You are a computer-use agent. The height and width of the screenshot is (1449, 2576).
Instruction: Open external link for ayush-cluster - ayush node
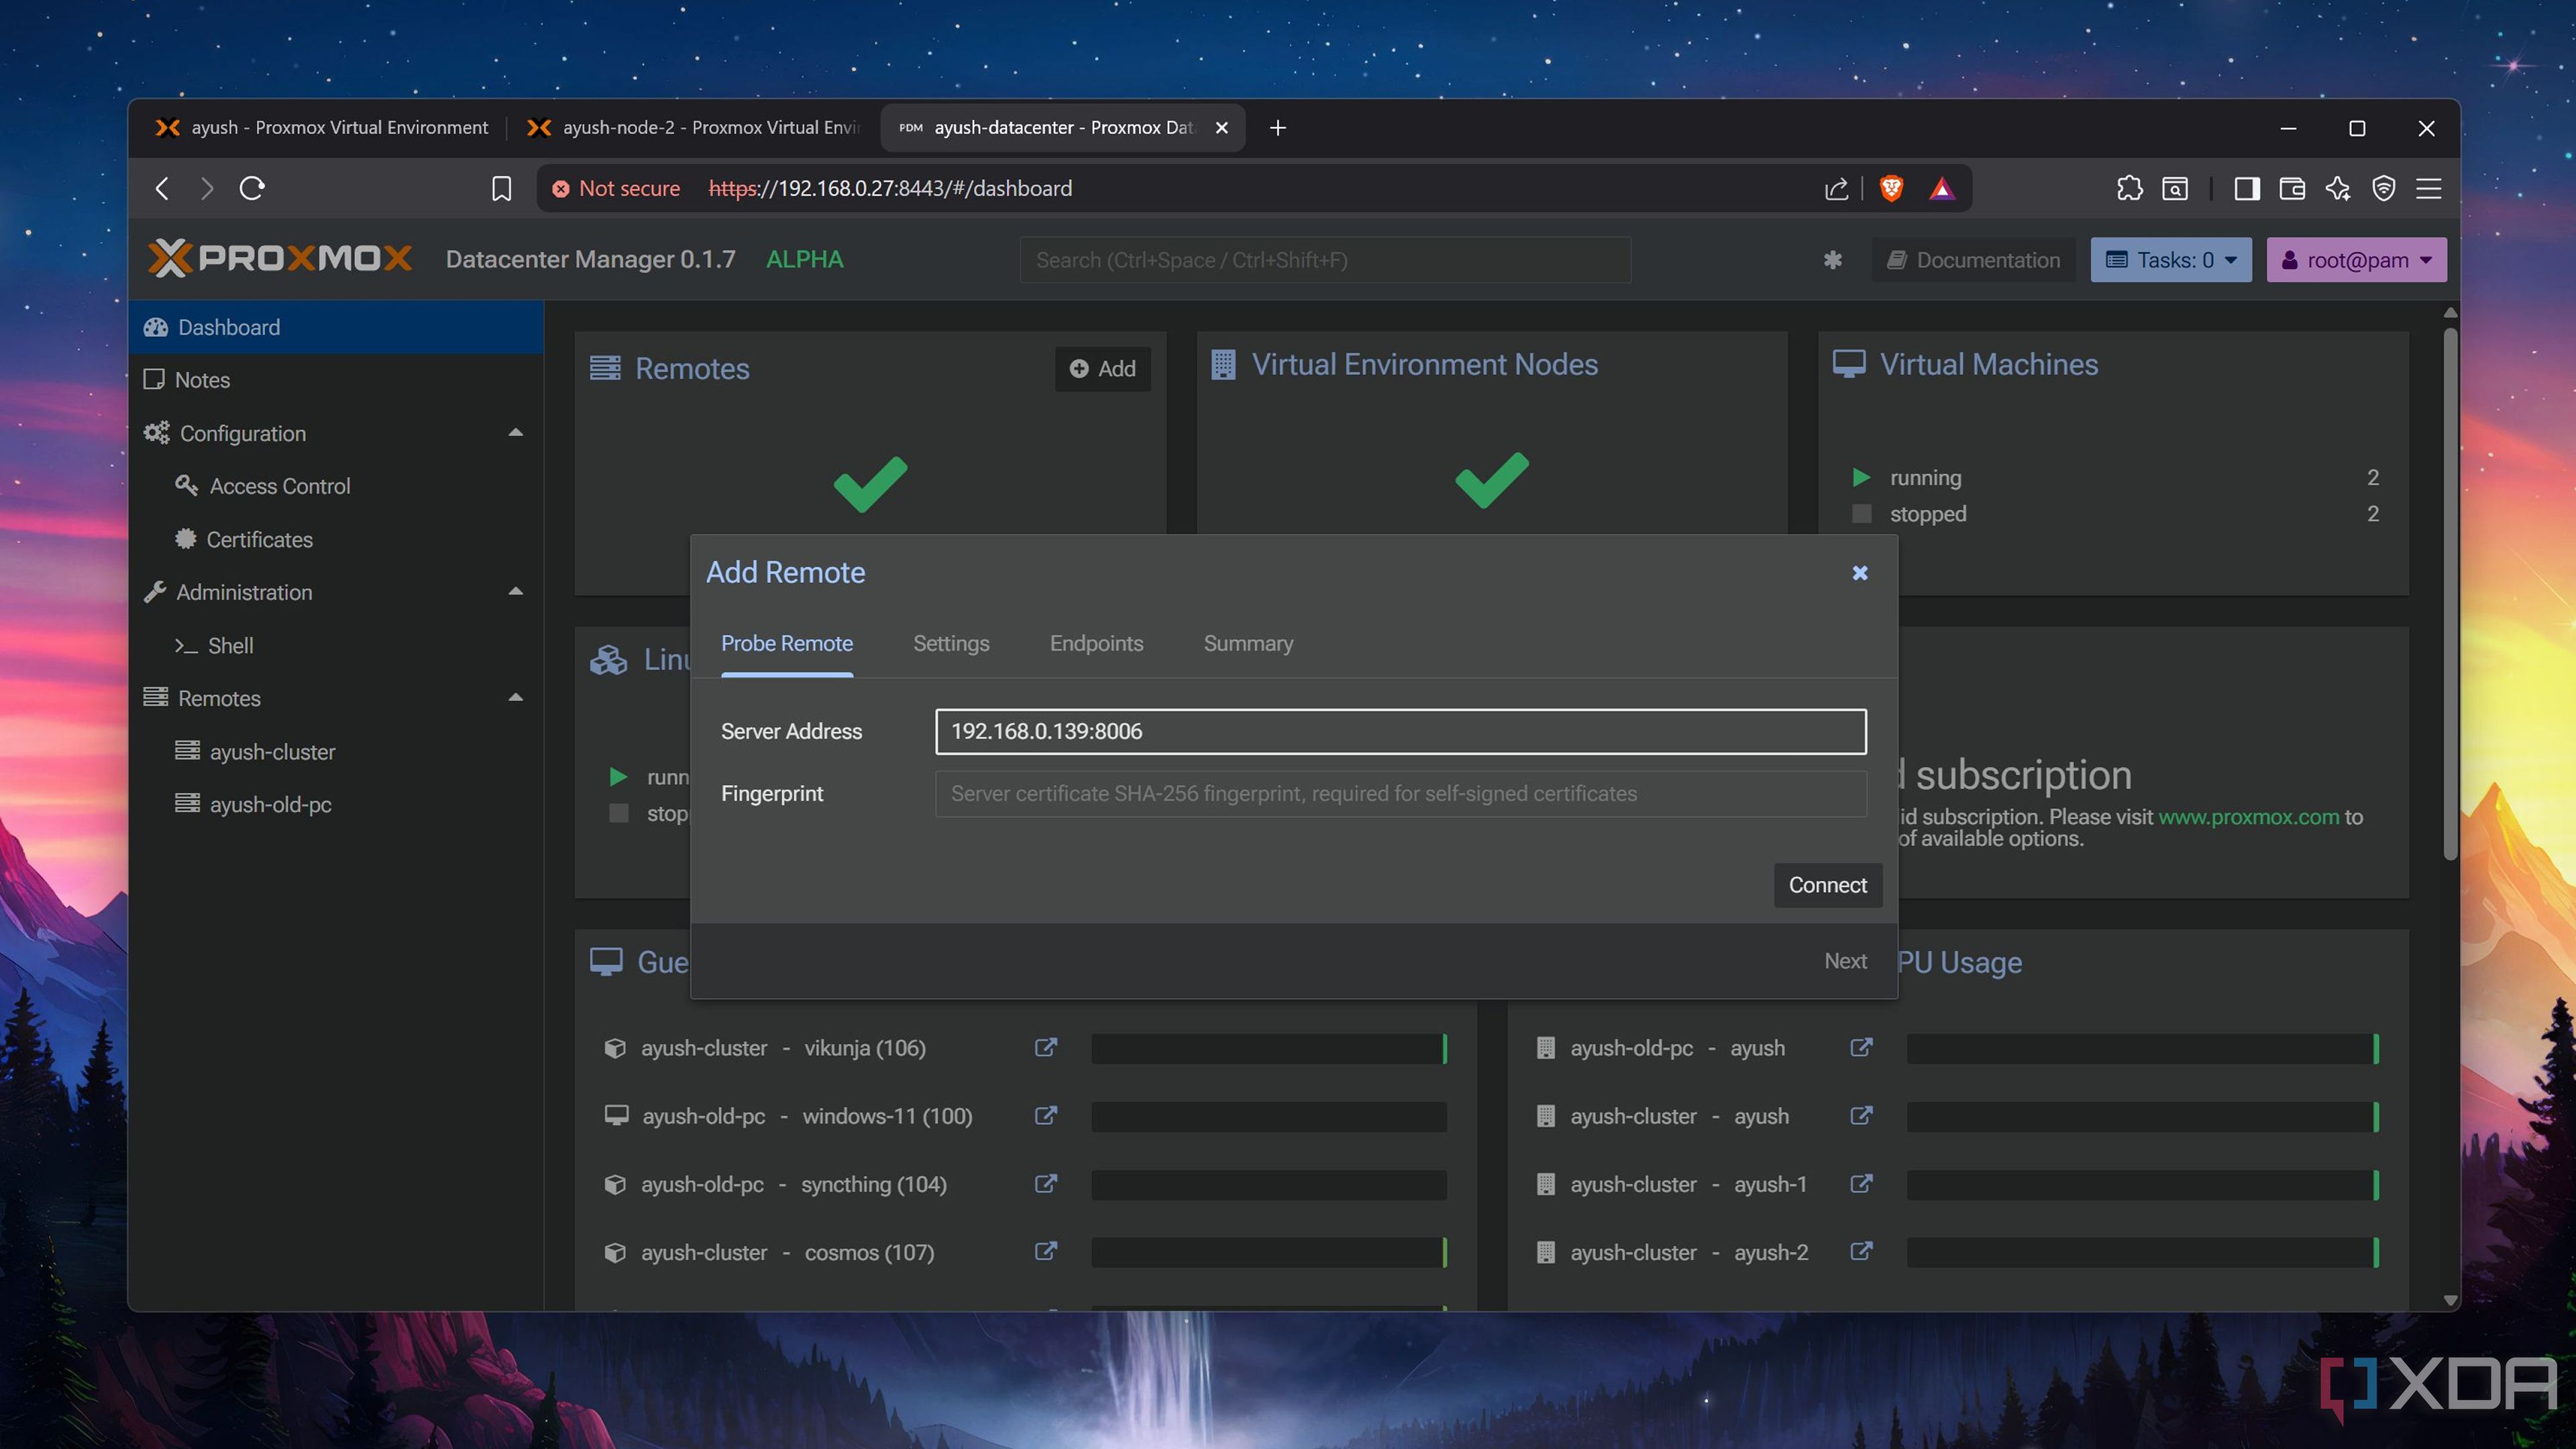pyautogui.click(x=1861, y=1115)
